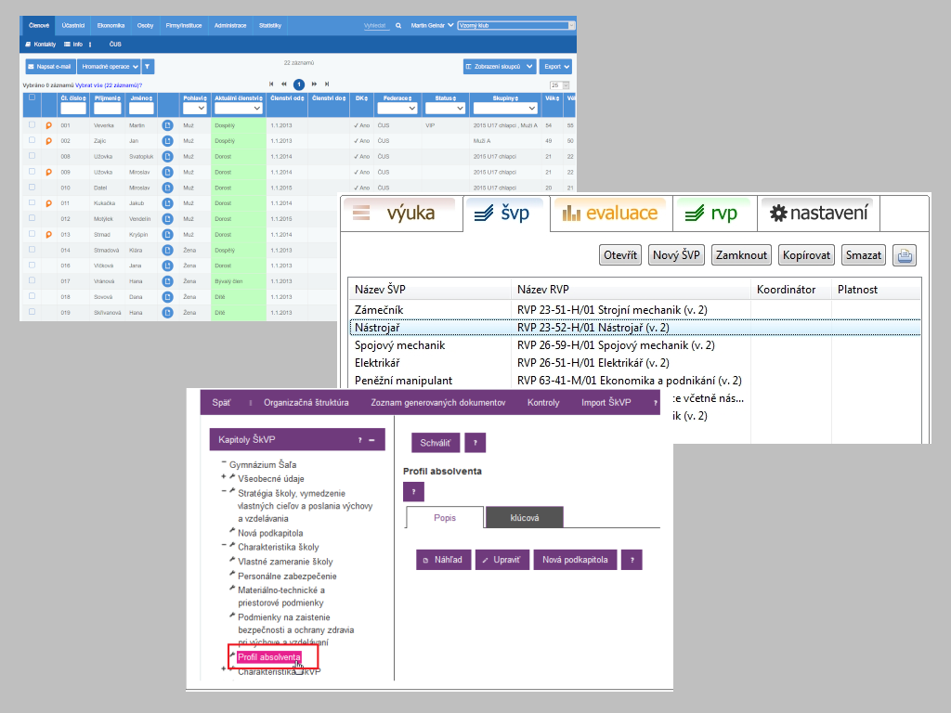Expand the Všeobecné údaje tree node

pyautogui.click(x=224, y=477)
